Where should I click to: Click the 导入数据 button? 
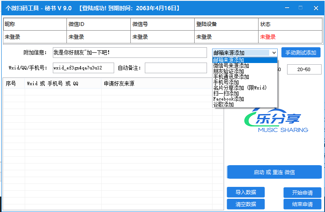(x=245, y=192)
